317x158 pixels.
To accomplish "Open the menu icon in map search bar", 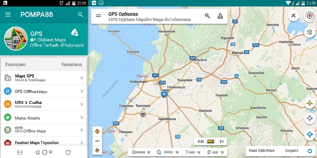I will tap(98, 16).
